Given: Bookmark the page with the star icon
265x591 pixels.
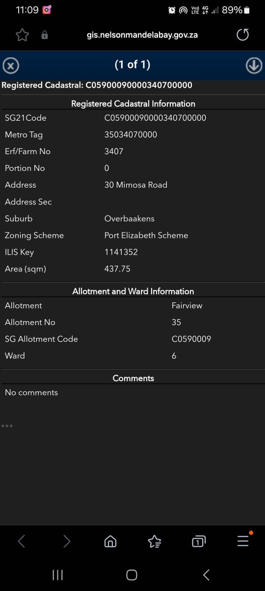Looking at the screenshot, I should (x=22, y=35).
